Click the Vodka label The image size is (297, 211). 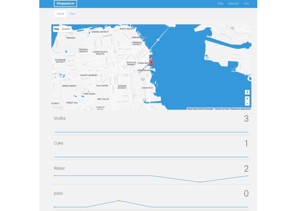pos(60,118)
